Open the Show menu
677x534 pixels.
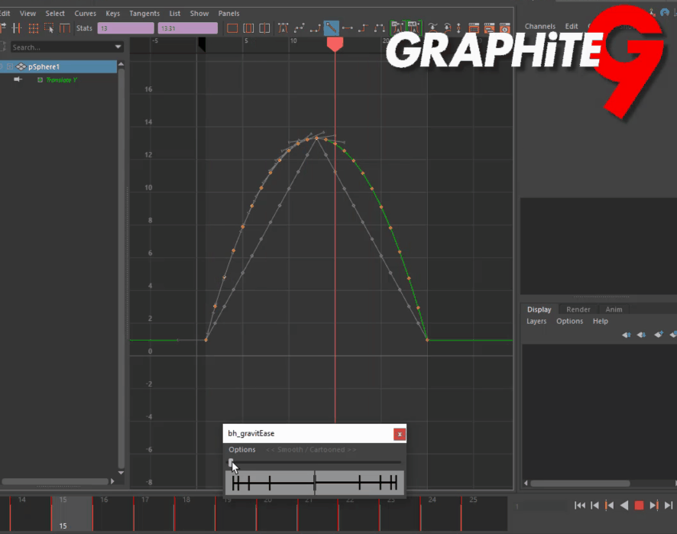[199, 14]
